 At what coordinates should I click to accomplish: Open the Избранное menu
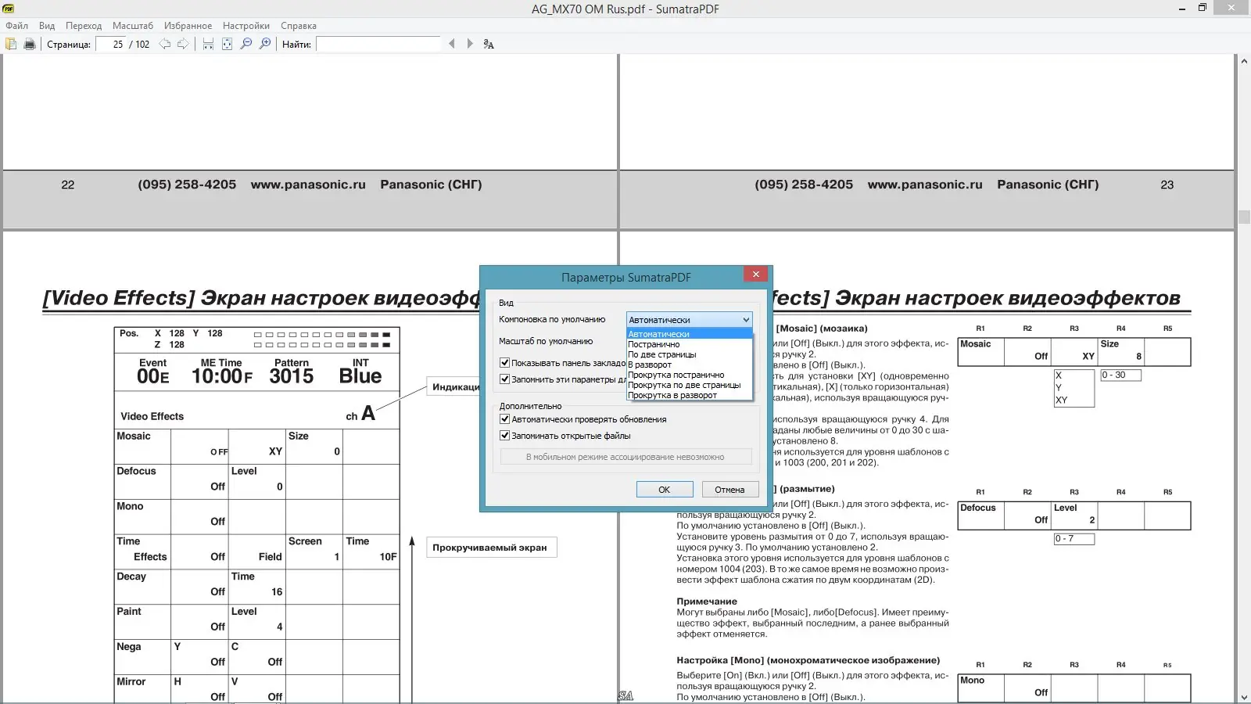point(188,25)
